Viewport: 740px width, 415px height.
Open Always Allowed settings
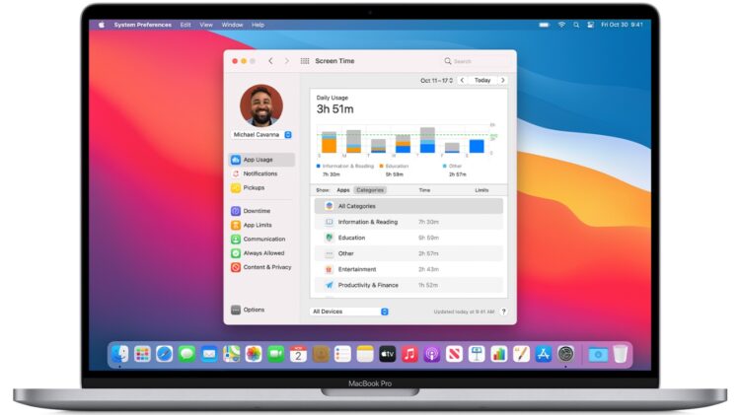click(262, 253)
